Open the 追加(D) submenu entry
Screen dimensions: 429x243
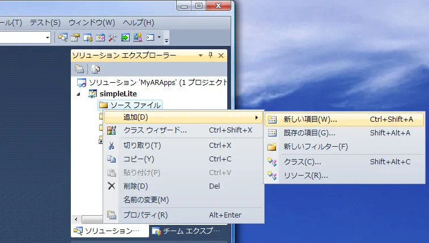pos(184,117)
